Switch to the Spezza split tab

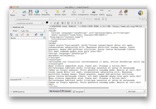(x=66, y=91)
